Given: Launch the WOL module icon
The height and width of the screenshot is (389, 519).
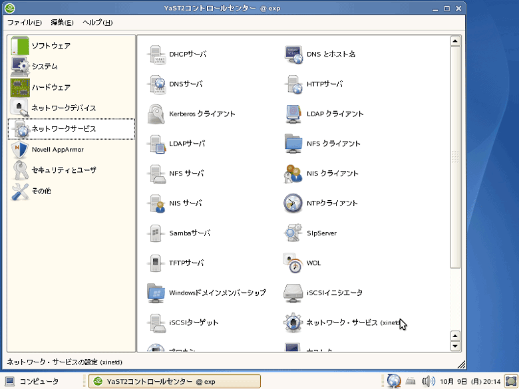Looking at the screenshot, I should [x=293, y=263].
